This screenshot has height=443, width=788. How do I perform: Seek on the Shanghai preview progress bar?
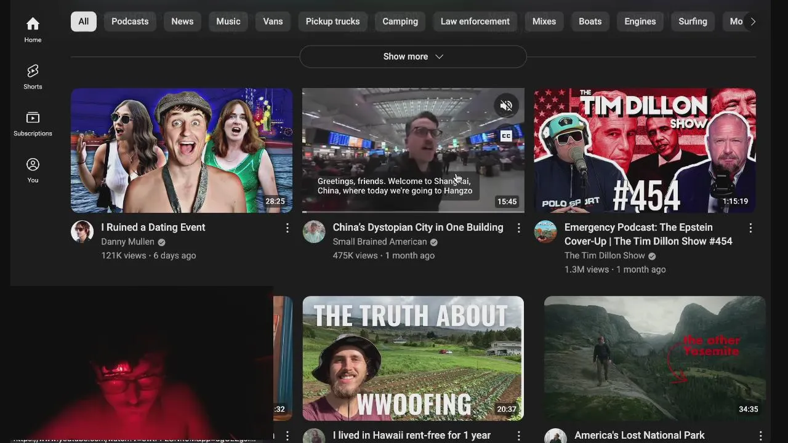point(413,212)
